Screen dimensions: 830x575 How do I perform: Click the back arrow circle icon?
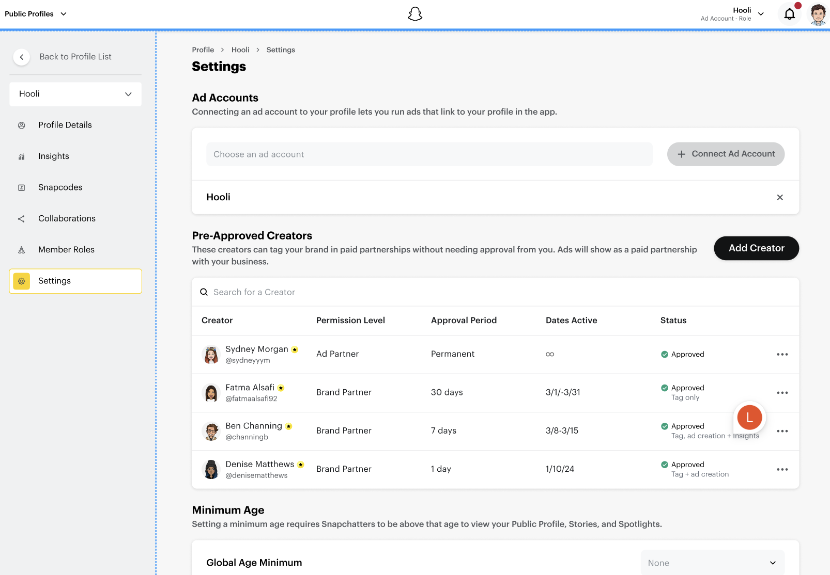[22, 57]
